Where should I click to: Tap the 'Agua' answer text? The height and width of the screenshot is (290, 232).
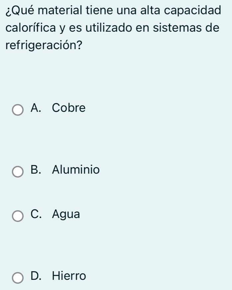coord(66,215)
